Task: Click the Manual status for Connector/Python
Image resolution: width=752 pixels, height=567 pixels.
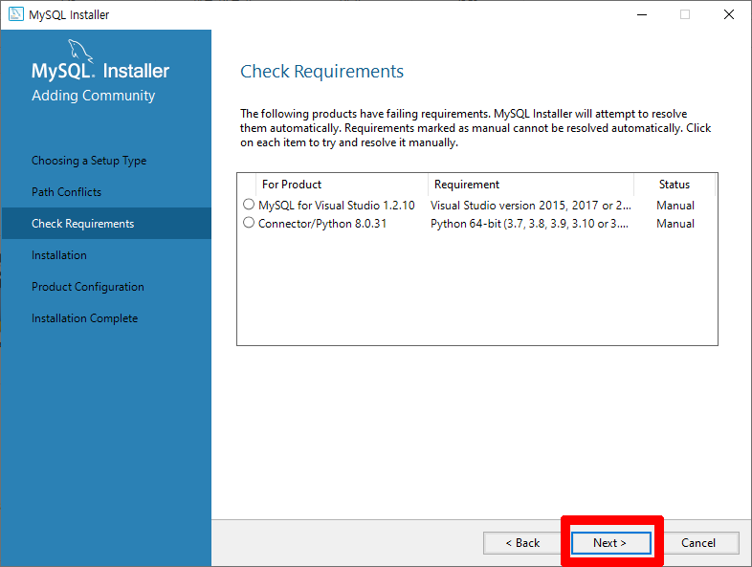Action: click(675, 224)
